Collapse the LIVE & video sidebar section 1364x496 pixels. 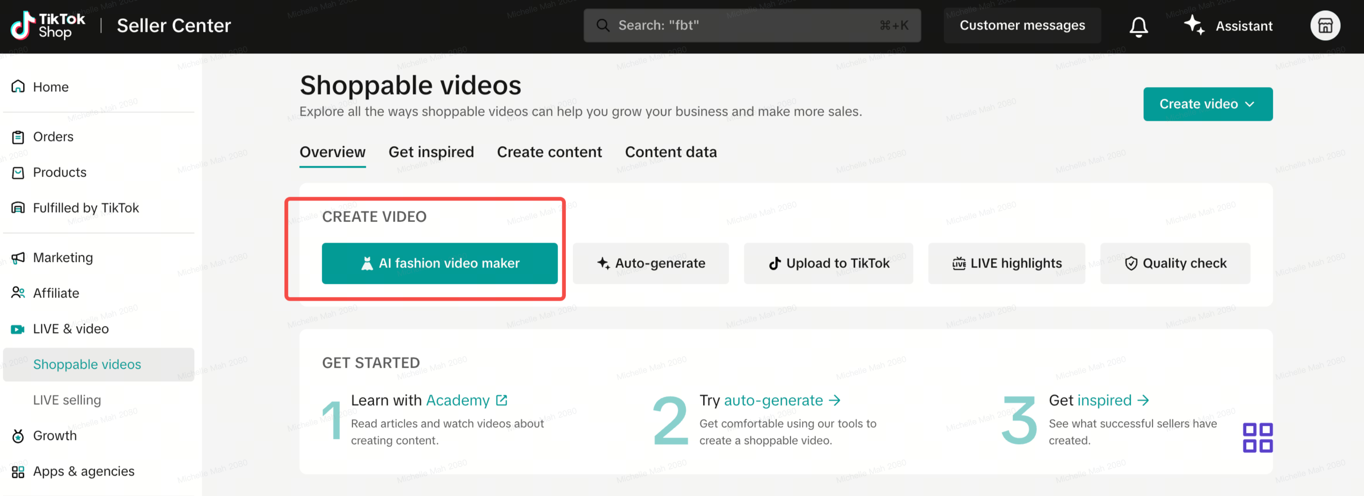(70, 329)
